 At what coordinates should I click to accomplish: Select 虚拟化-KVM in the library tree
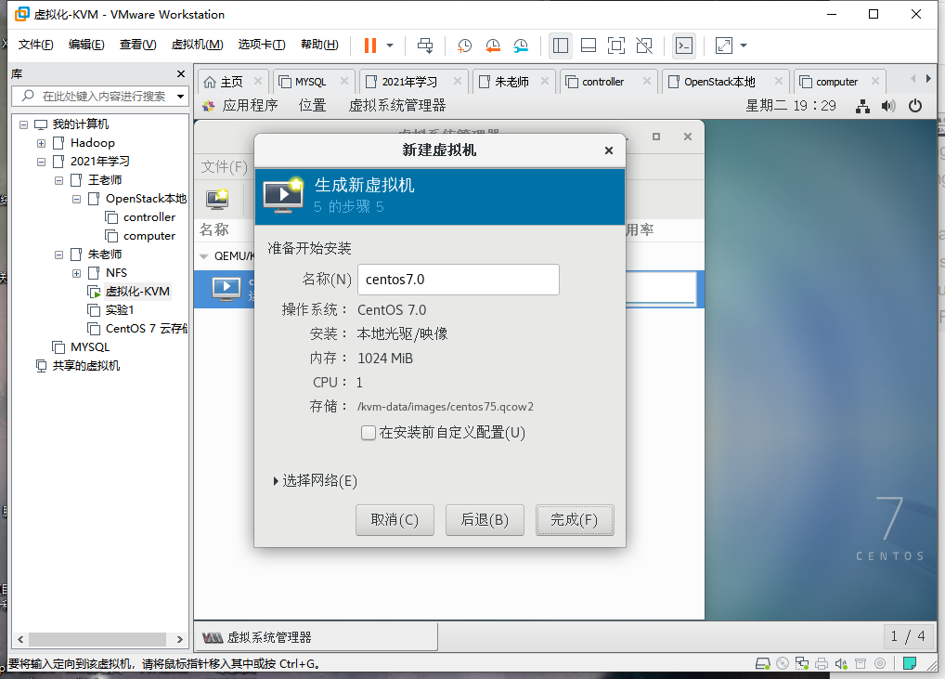[136, 292]
